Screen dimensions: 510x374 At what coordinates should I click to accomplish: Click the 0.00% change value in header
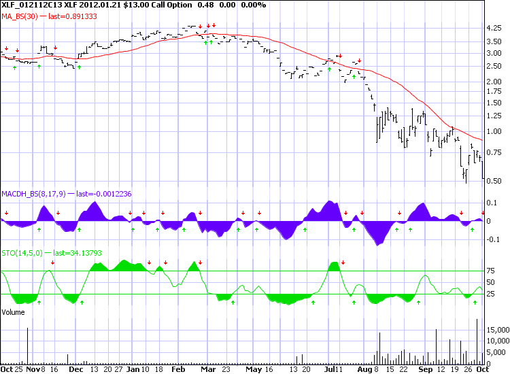coord(250,5)
